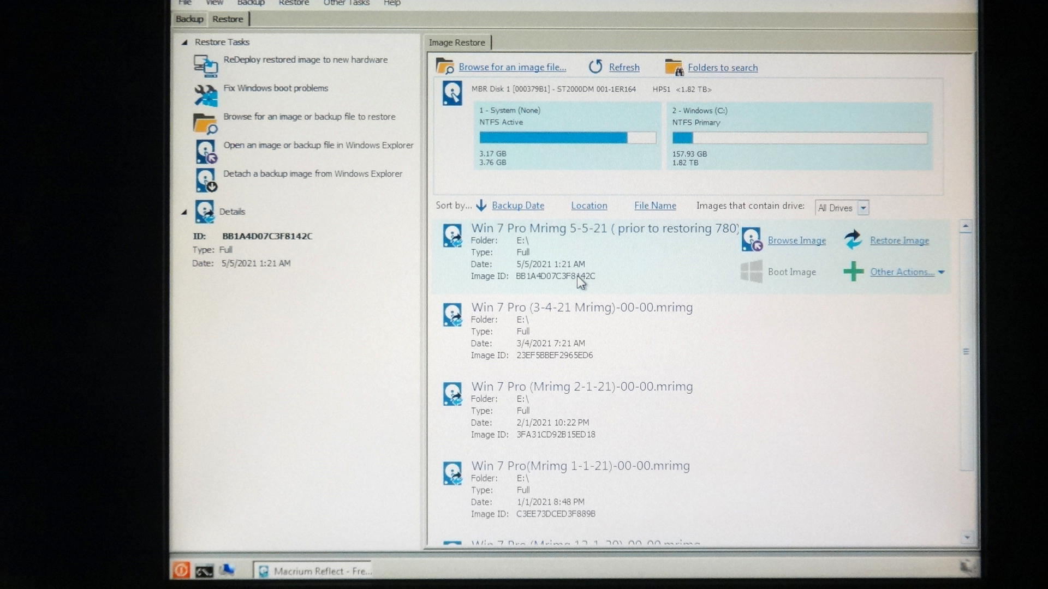
Task: Open the File menu
Action: click(184, 3)
